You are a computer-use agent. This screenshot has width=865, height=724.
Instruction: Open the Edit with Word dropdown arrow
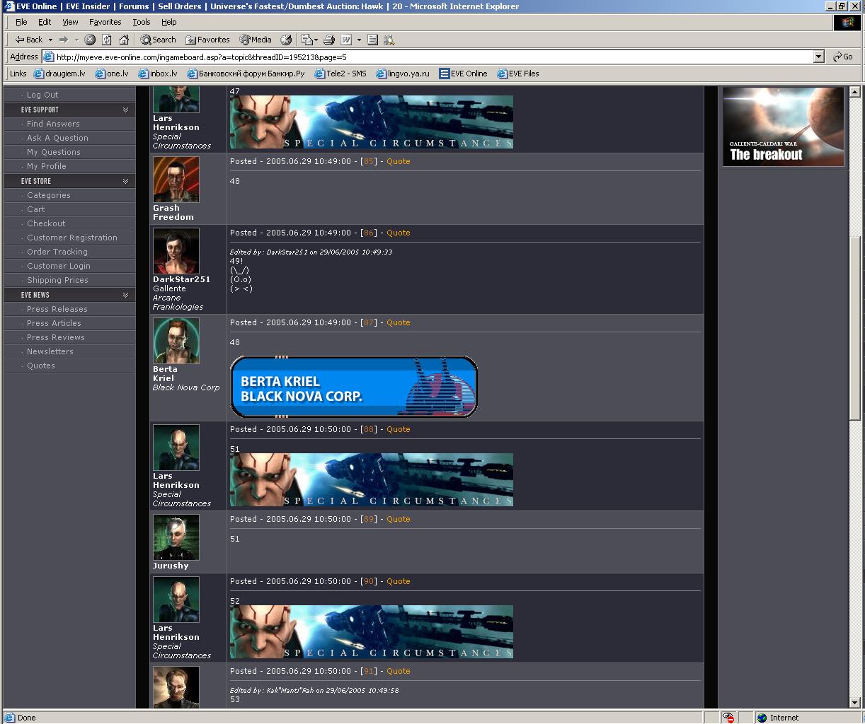point(359,40)
